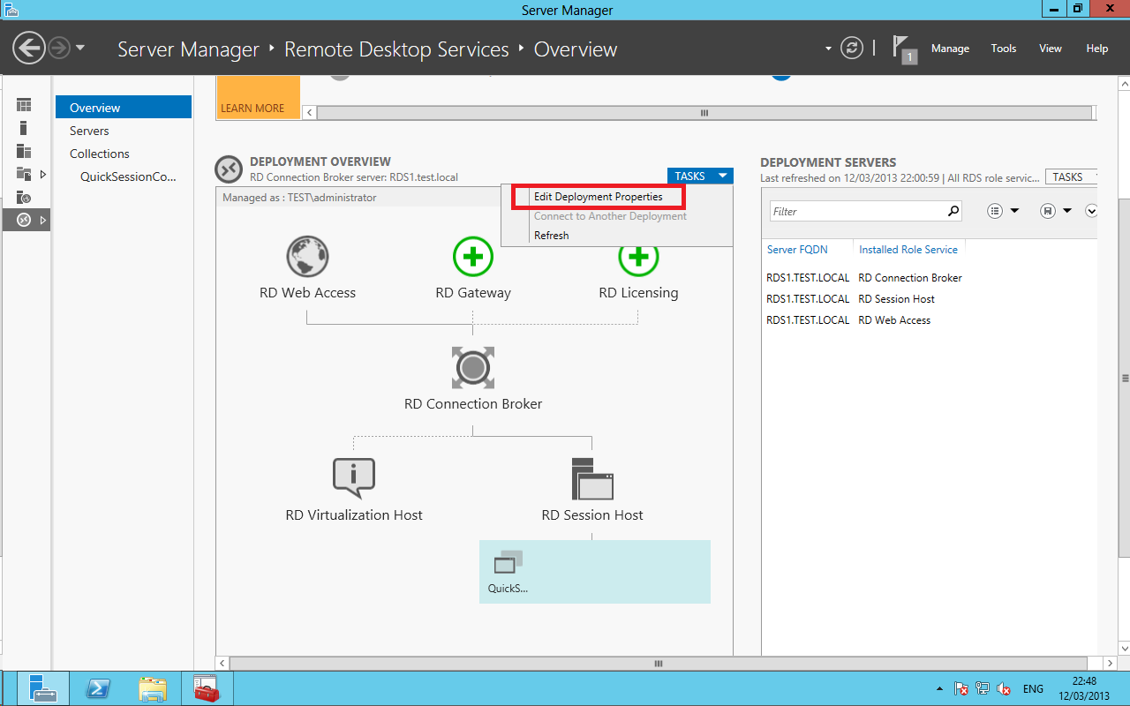
Task: Select Remote Desktop Services sidebar icon
Action: tap(24, 220)
